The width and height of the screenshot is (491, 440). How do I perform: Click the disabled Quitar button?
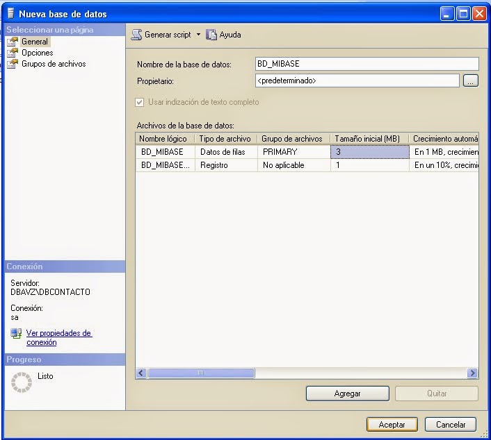click(x=437, y=394)
